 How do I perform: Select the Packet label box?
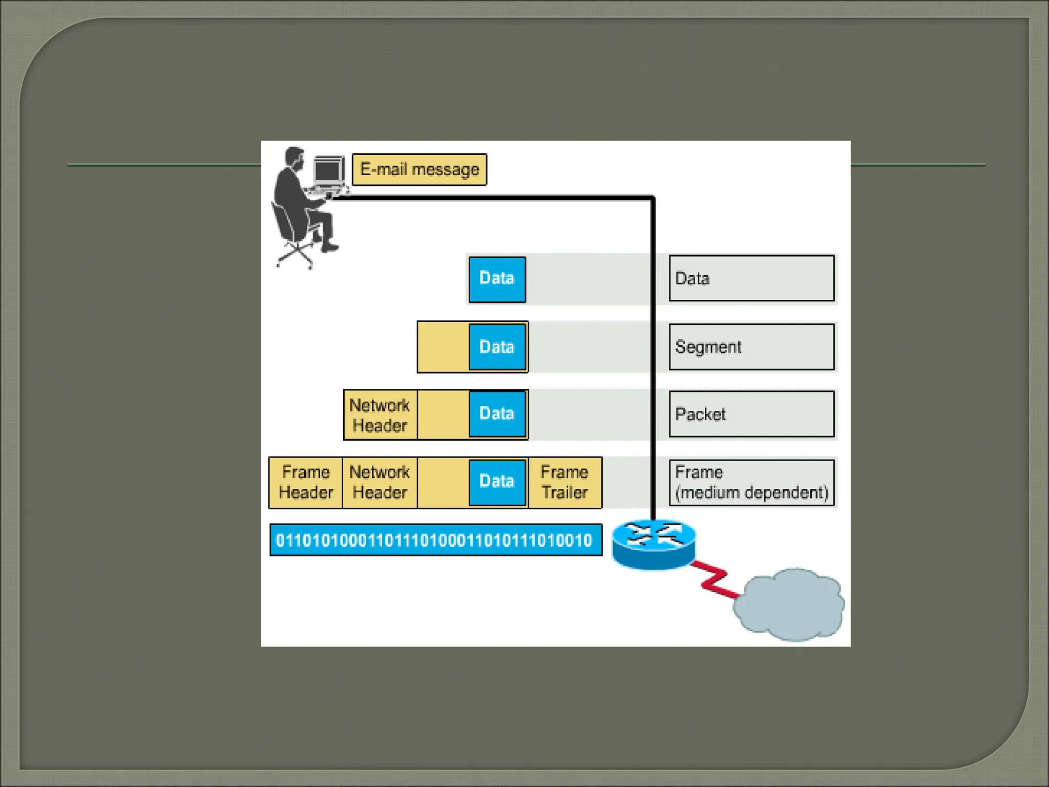tap(751, 414)
